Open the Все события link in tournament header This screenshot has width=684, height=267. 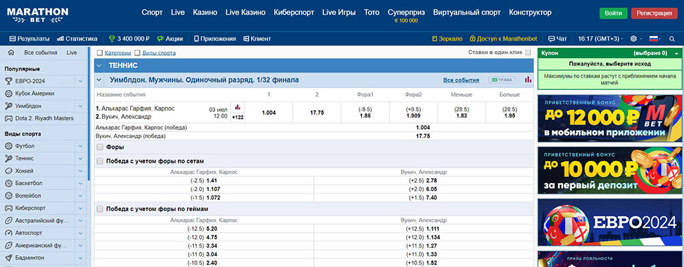[x=461, y=80]
